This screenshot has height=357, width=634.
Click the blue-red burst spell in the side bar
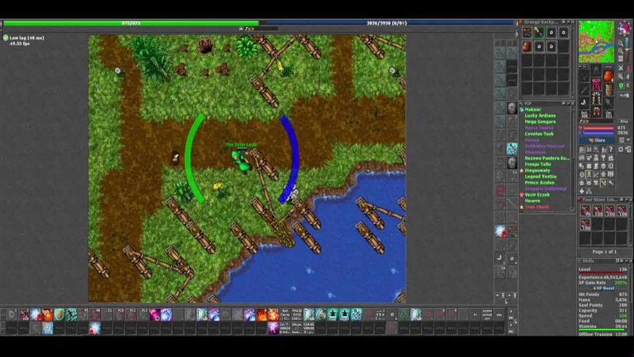[x=500, y=231]
